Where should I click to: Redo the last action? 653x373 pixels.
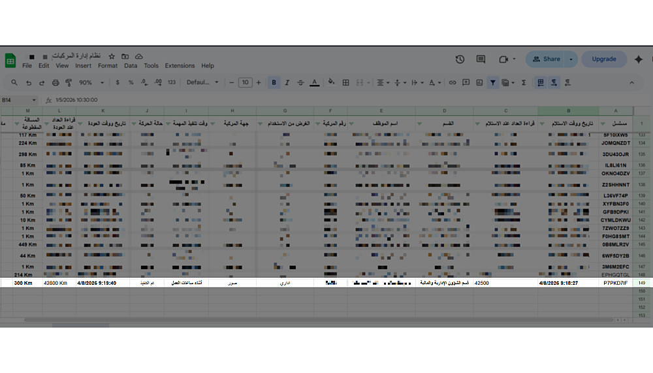pos(42,82)
